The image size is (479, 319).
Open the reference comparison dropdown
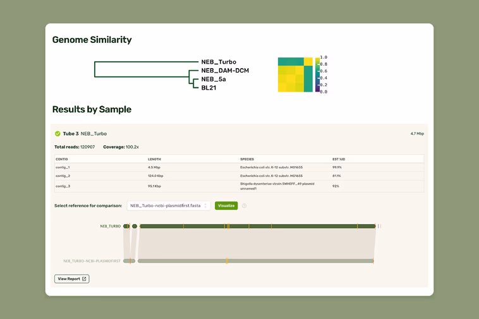(x=168, y=206)
